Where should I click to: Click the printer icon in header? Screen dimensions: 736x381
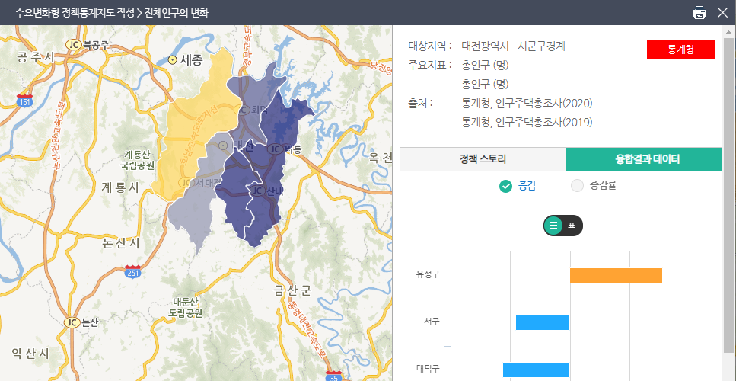pyautogui.click(x=699, y=12)
